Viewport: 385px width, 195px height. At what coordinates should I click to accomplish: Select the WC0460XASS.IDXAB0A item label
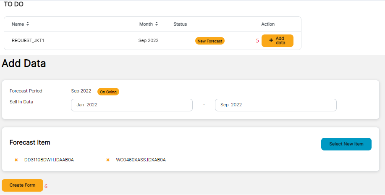tap(141, 160)
